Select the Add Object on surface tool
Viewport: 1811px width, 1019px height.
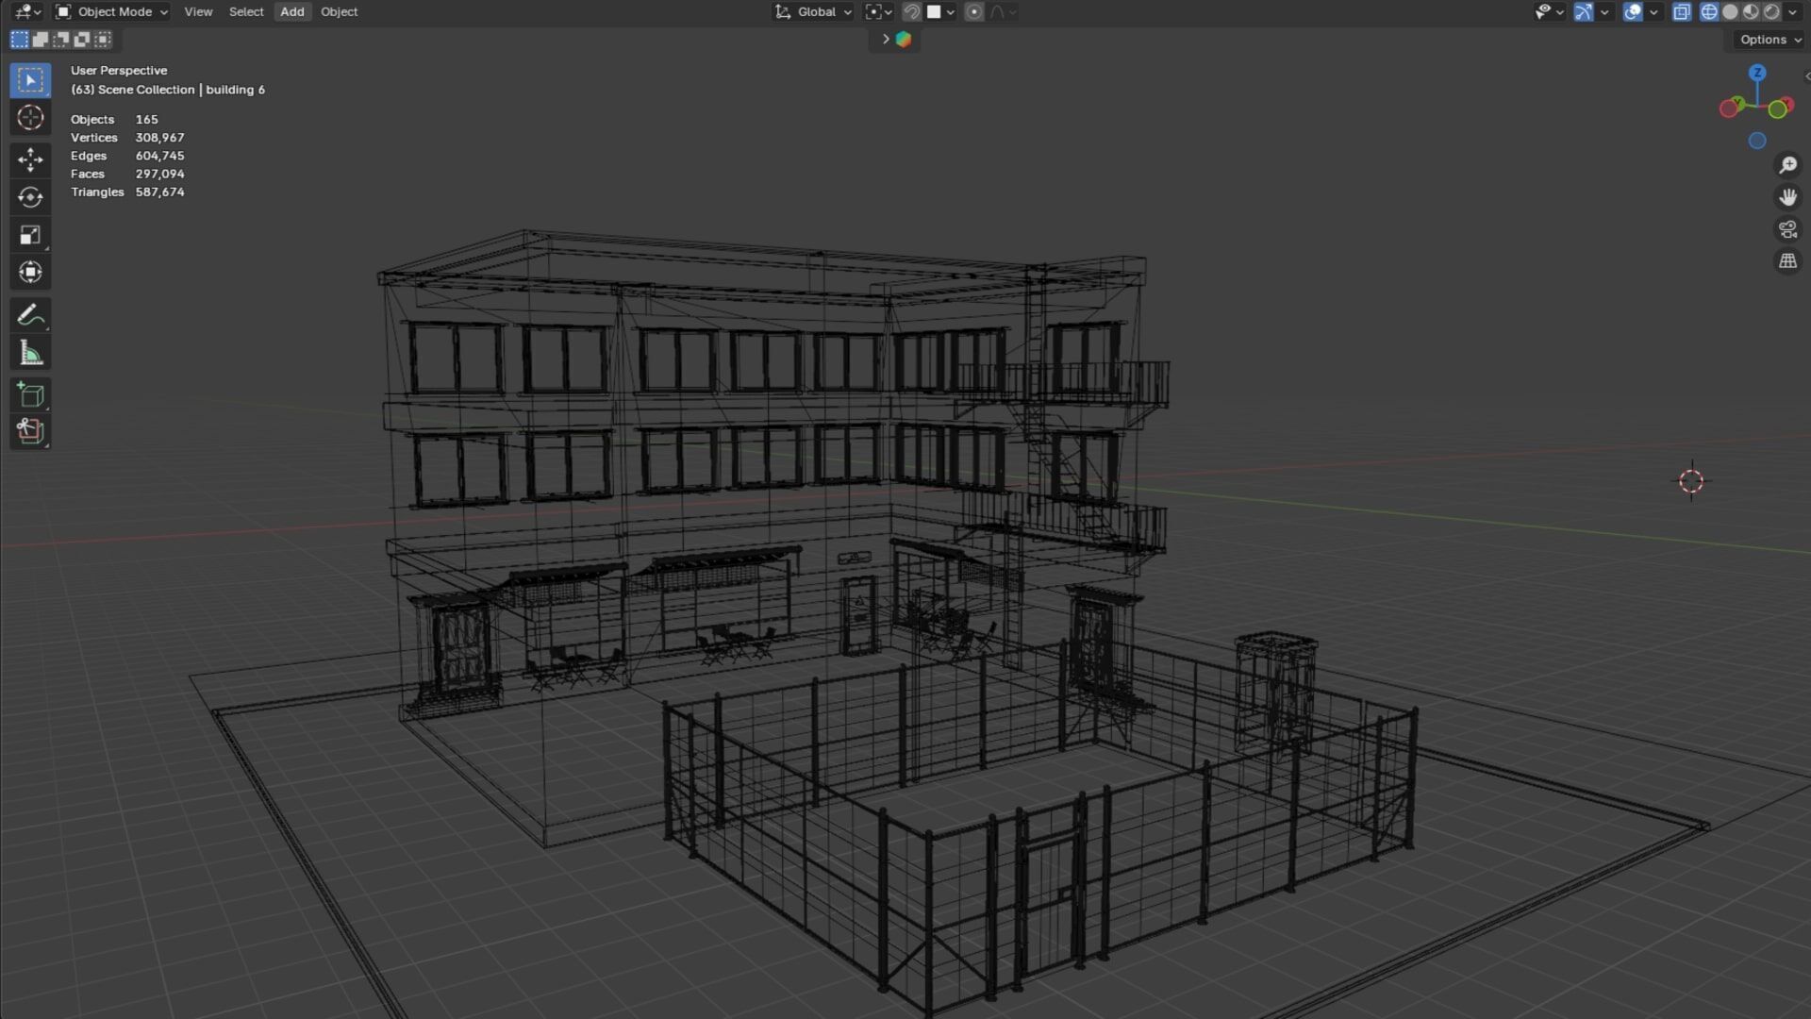pyautogui.click(x=30, y=432)
